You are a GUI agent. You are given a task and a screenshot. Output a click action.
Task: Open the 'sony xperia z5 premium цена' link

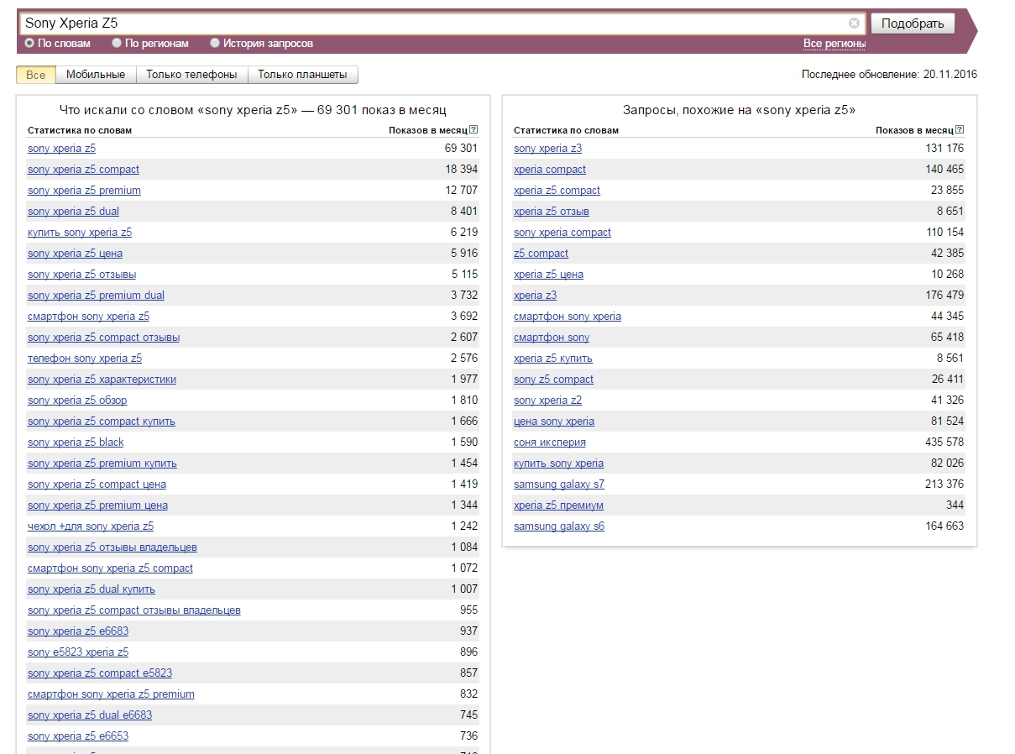[x=97, y=505]
